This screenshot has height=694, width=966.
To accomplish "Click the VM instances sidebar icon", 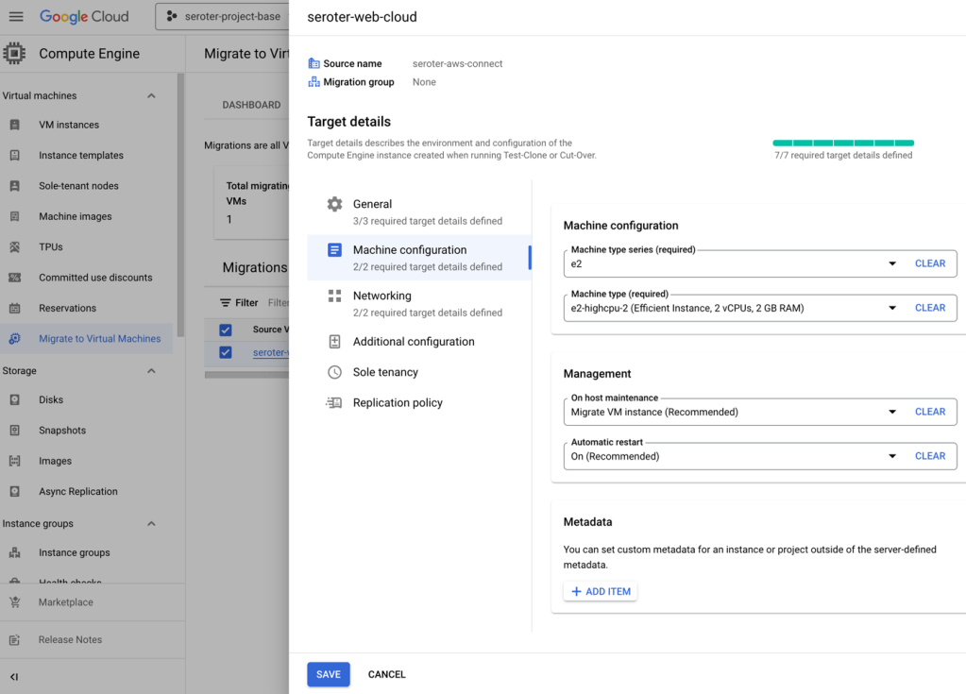I will click(x=14, y=125).
